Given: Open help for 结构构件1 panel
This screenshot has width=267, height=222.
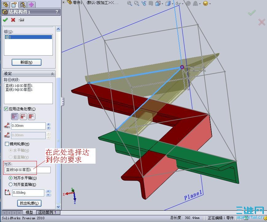Looking at the screenshot, I should click(57, 12).
